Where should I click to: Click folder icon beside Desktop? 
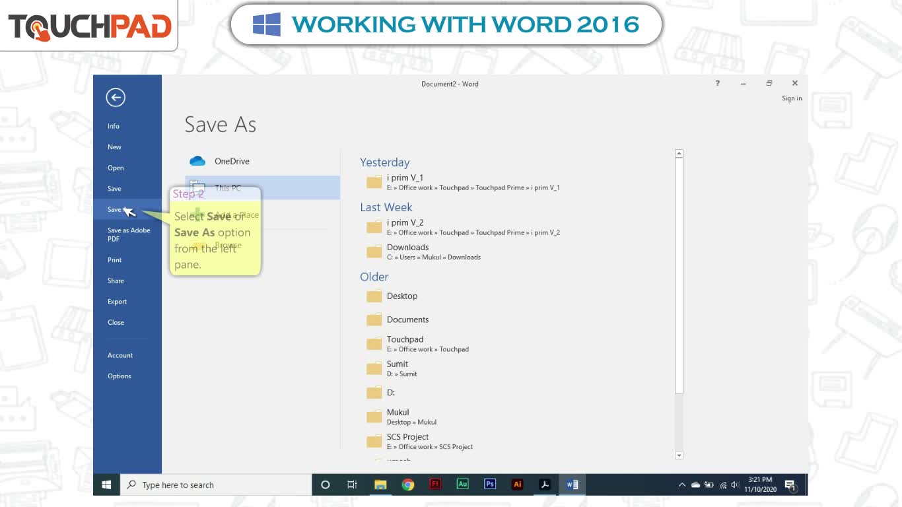click(374, 296)
